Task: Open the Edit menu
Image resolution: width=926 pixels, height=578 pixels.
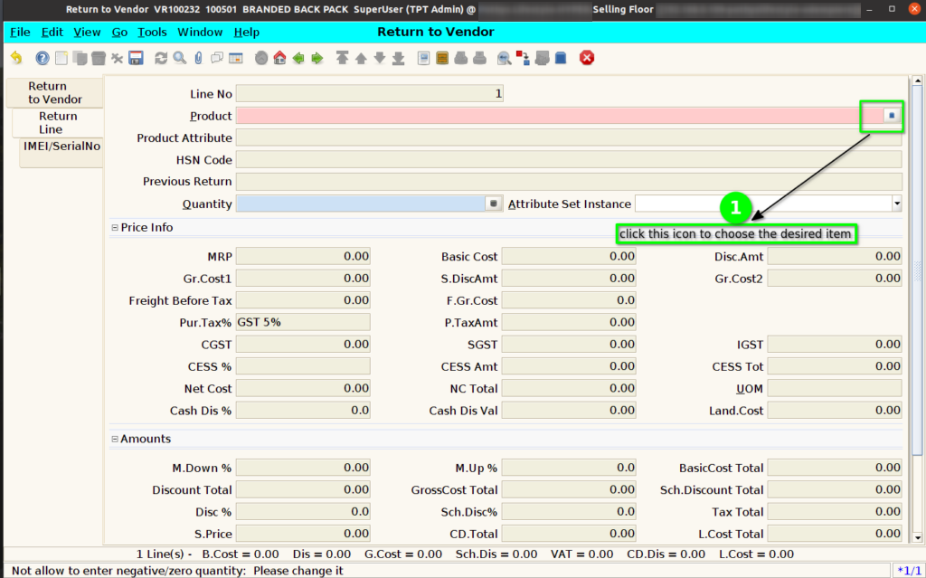Action: tap(52, 32)
